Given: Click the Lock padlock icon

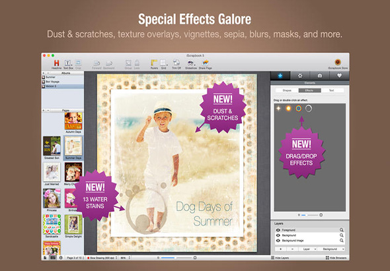Looking at the screenshot, I should pos(137,63).
